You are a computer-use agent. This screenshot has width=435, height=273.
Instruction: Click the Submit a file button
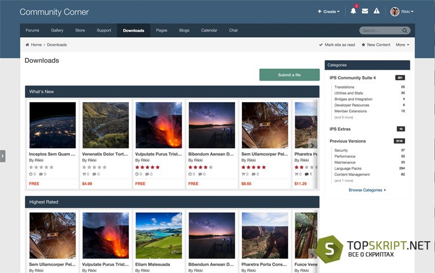pyautogui.click(x=289, y=75)
